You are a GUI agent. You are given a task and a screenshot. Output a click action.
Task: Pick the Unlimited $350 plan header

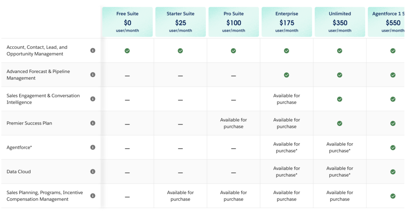coord(340,22)
